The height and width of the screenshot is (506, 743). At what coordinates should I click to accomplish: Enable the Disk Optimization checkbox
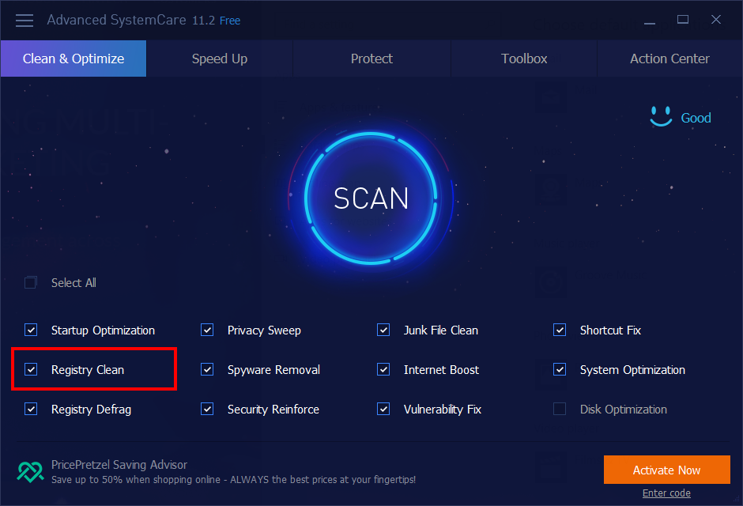[x=560, y=409]
